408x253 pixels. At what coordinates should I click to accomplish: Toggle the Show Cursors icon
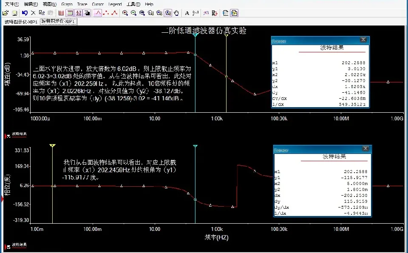coord(78,13)
